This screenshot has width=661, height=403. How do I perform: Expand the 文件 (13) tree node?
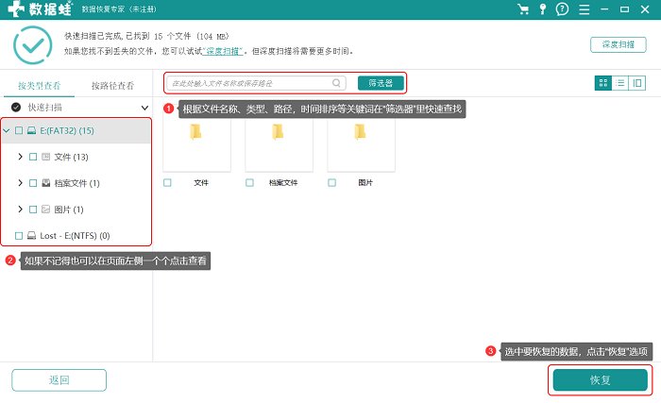pyautogui.click(x=20, y=157)
